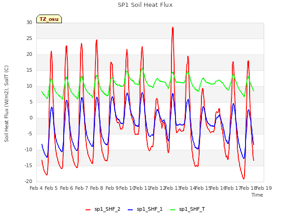The width and height of the screenshot is (291, 218).
Task: Click the green sp1_SHF_T legend swatch
Action: click(173, 210)
